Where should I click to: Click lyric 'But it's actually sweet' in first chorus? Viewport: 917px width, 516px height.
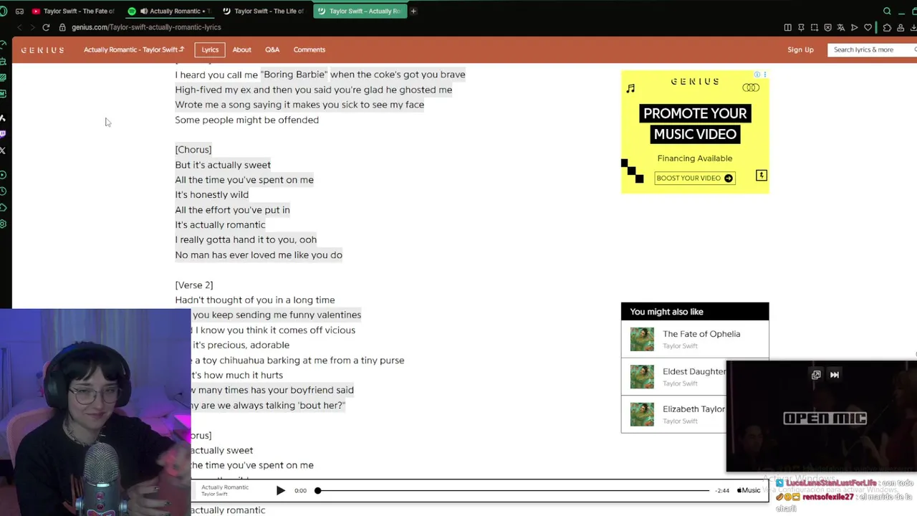pos(223,165)
